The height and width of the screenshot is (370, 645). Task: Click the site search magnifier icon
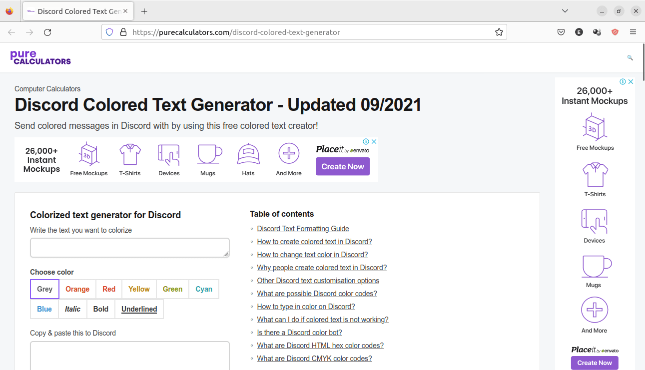(x=630, y=58)
